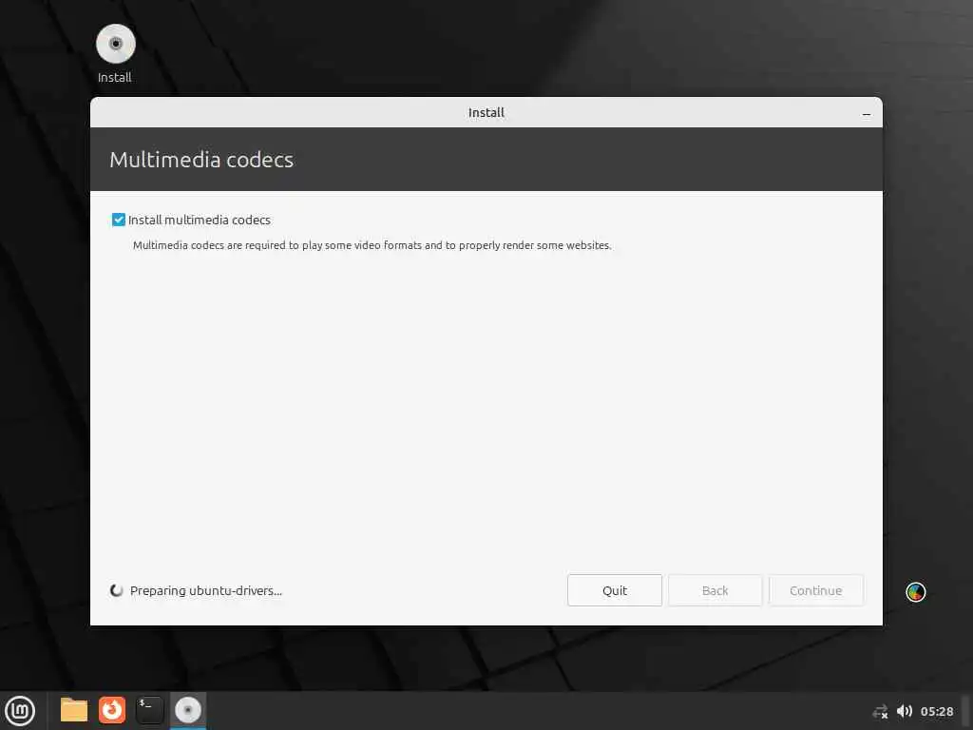Click the Install multimedia codecs label
The height and width of the screenshot is (730, 973).
(200, 220)
